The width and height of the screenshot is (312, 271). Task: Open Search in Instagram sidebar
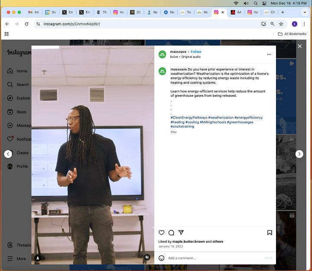tap(18, 85)
